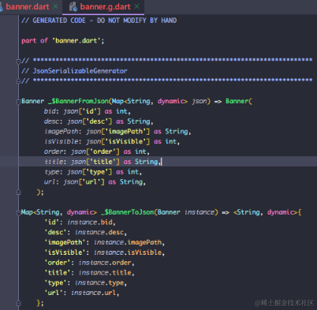This screenshot has width=317, height=310.
Task: Click the 'id': instance.bid line
Action: coord(80,222)
